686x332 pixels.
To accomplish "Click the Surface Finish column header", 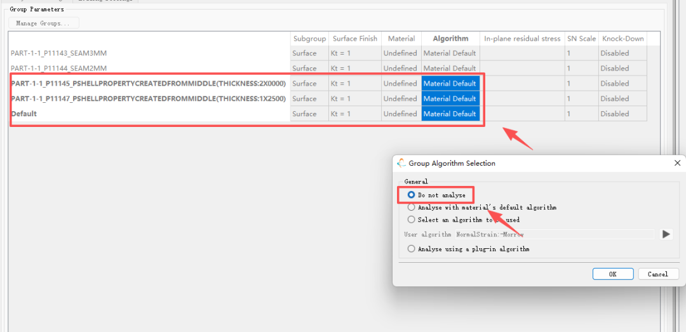I will pyautogui.click(x=355, y=39).
